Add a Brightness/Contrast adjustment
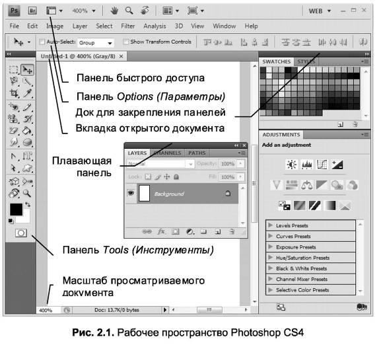This screenshot has height=347, width=379. [x=291, y=165]
